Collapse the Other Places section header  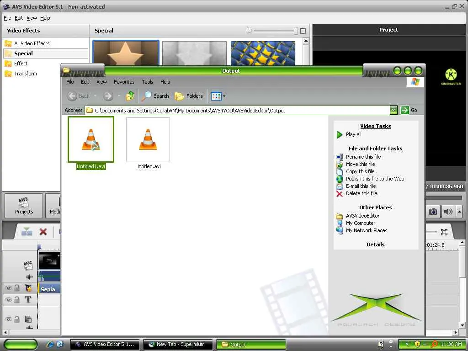tap(376, 207)
